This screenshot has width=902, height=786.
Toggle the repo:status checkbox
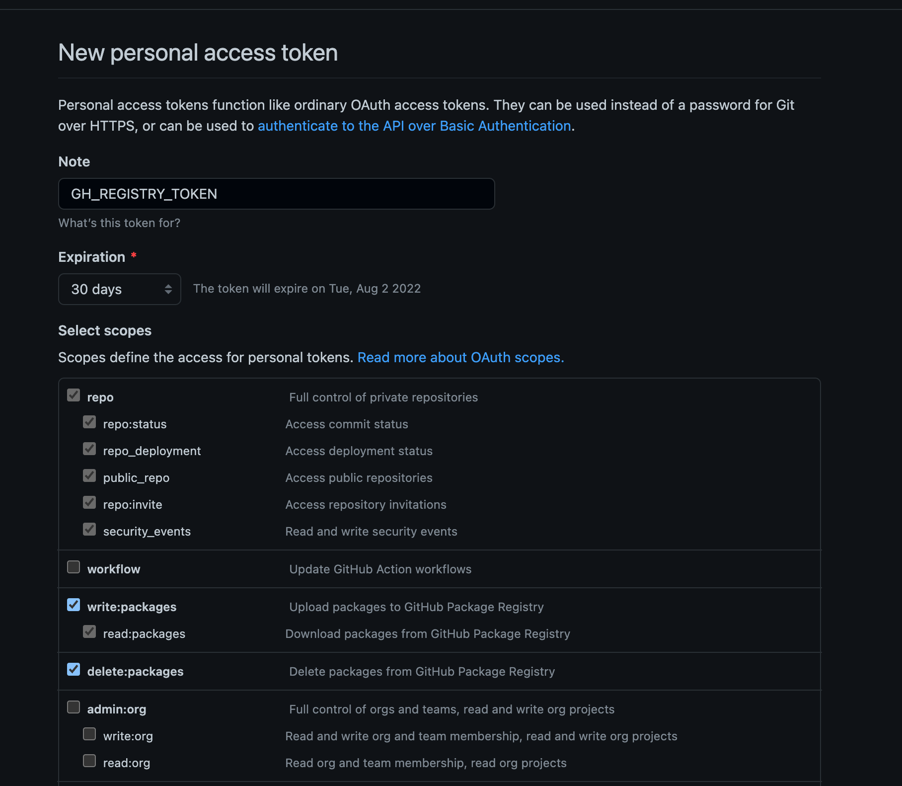[89, 422]
